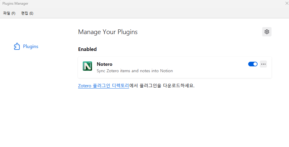Viewport: 289px width, 147px height.
Task: Disable the Notero plugin toggle switch
Action: click(x=253, y=64)
